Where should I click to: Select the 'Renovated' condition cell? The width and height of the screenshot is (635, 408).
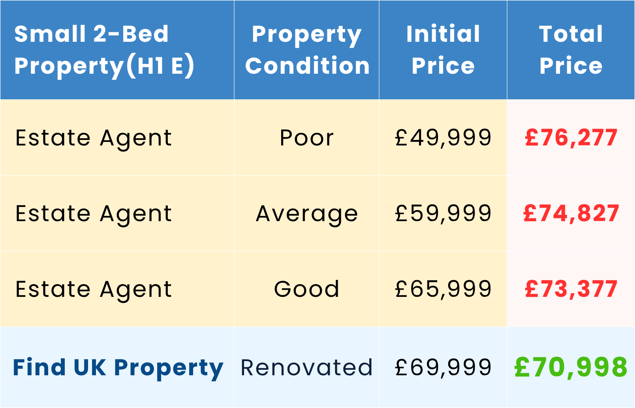307,367
